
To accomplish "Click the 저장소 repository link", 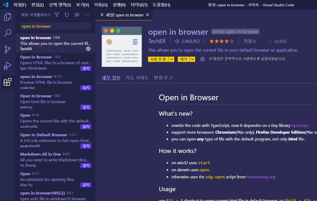I will (250, 41).
